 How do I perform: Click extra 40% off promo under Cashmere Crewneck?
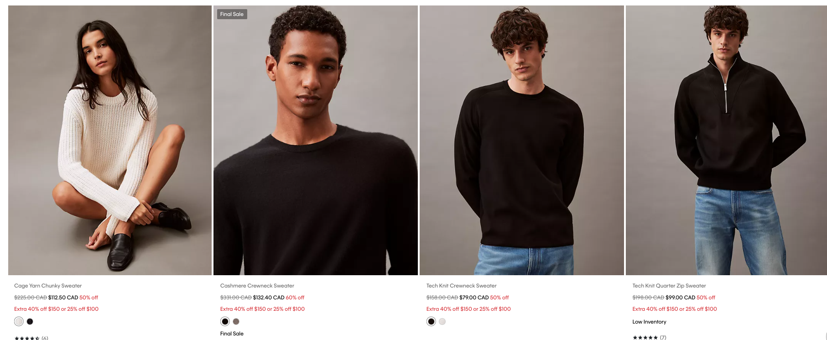[x=262, y=309]
